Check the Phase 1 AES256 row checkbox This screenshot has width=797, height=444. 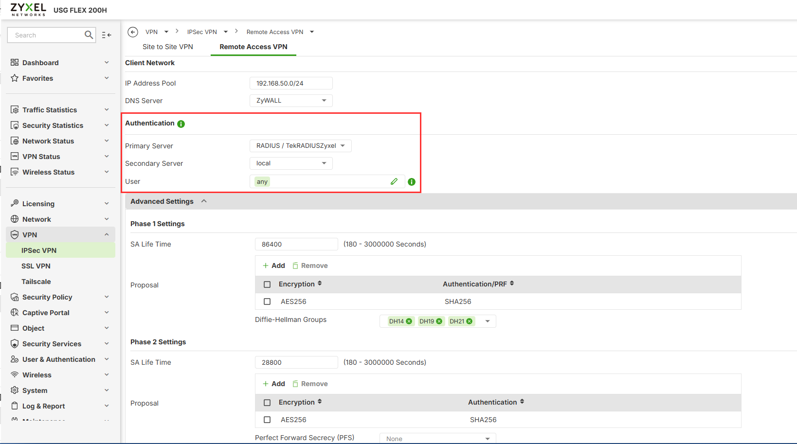(x=267, y=302)
